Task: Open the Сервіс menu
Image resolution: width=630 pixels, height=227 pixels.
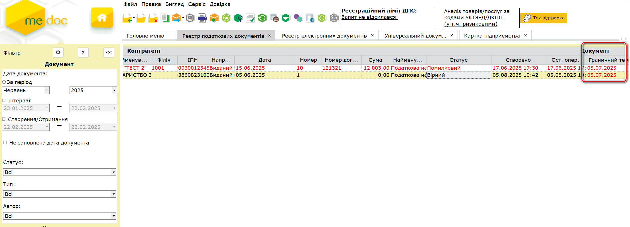Action: [197, 4]
